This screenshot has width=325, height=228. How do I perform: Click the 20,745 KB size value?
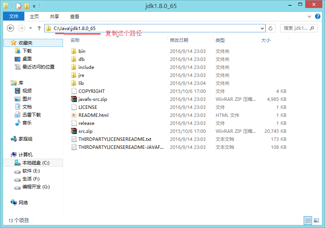coord(275,131)
